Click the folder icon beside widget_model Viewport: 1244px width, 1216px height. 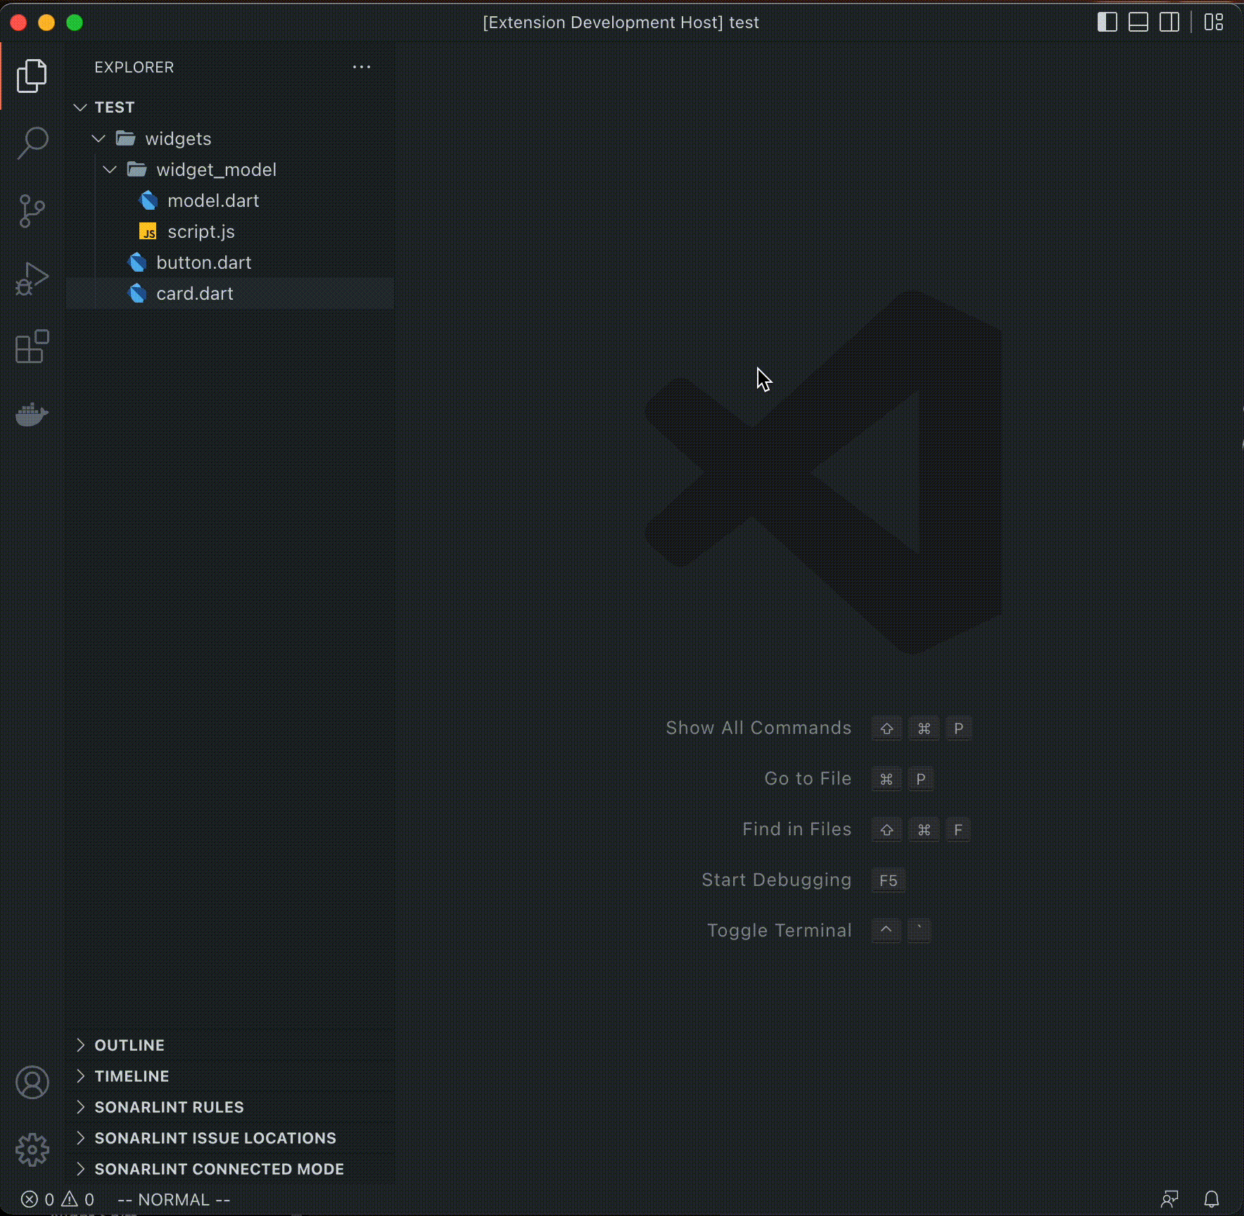[137, 170]
